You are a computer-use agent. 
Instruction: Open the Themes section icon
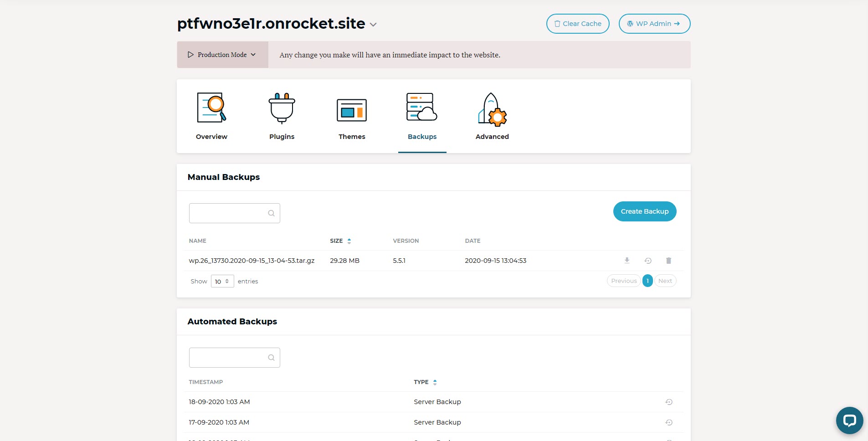352,110
